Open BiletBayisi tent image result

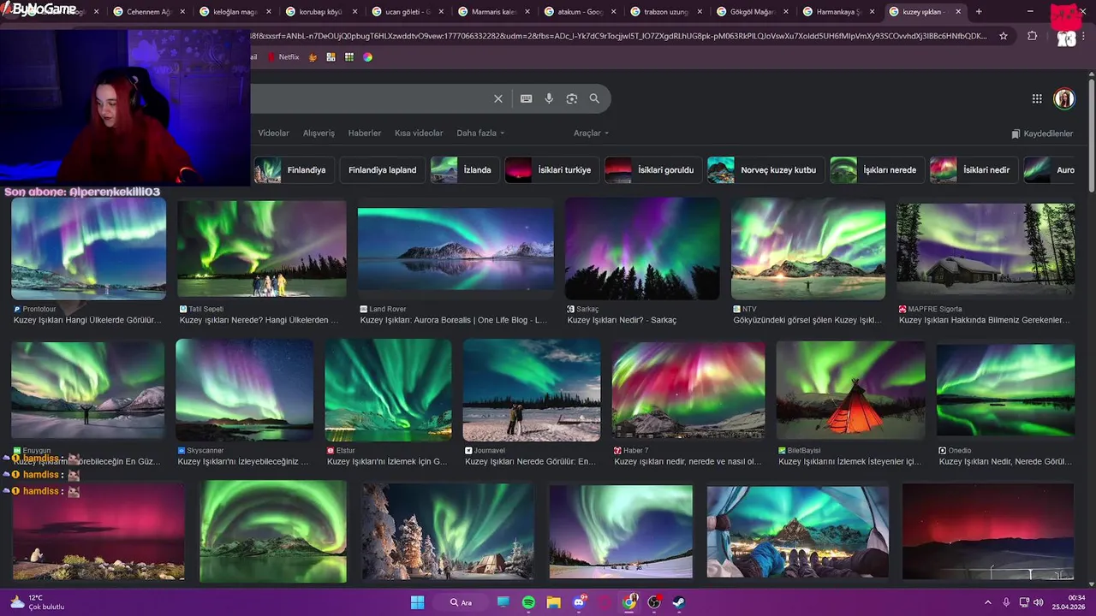(x=851, y=390)
